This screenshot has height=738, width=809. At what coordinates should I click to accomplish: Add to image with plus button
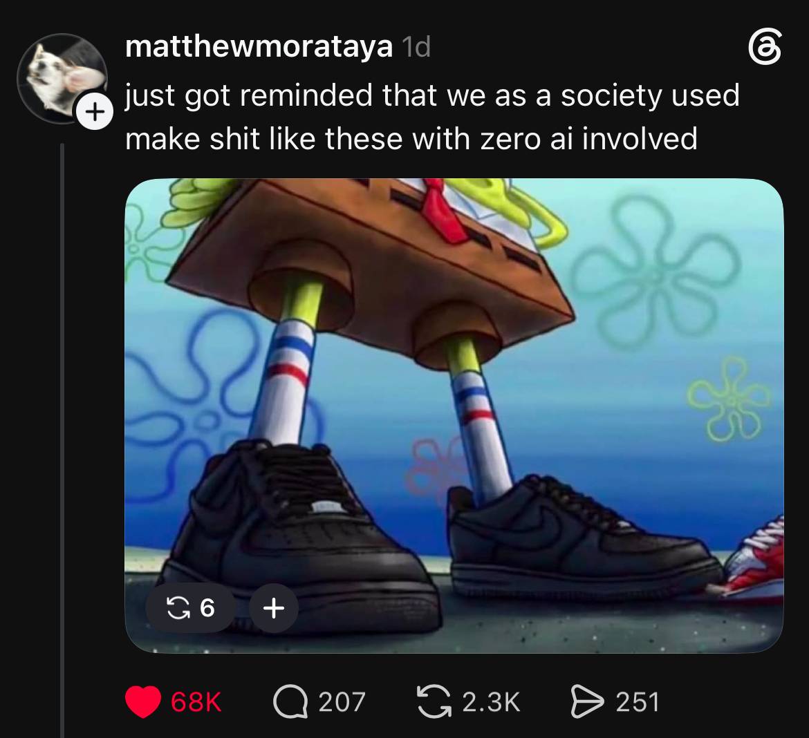(x=273, y=607)
